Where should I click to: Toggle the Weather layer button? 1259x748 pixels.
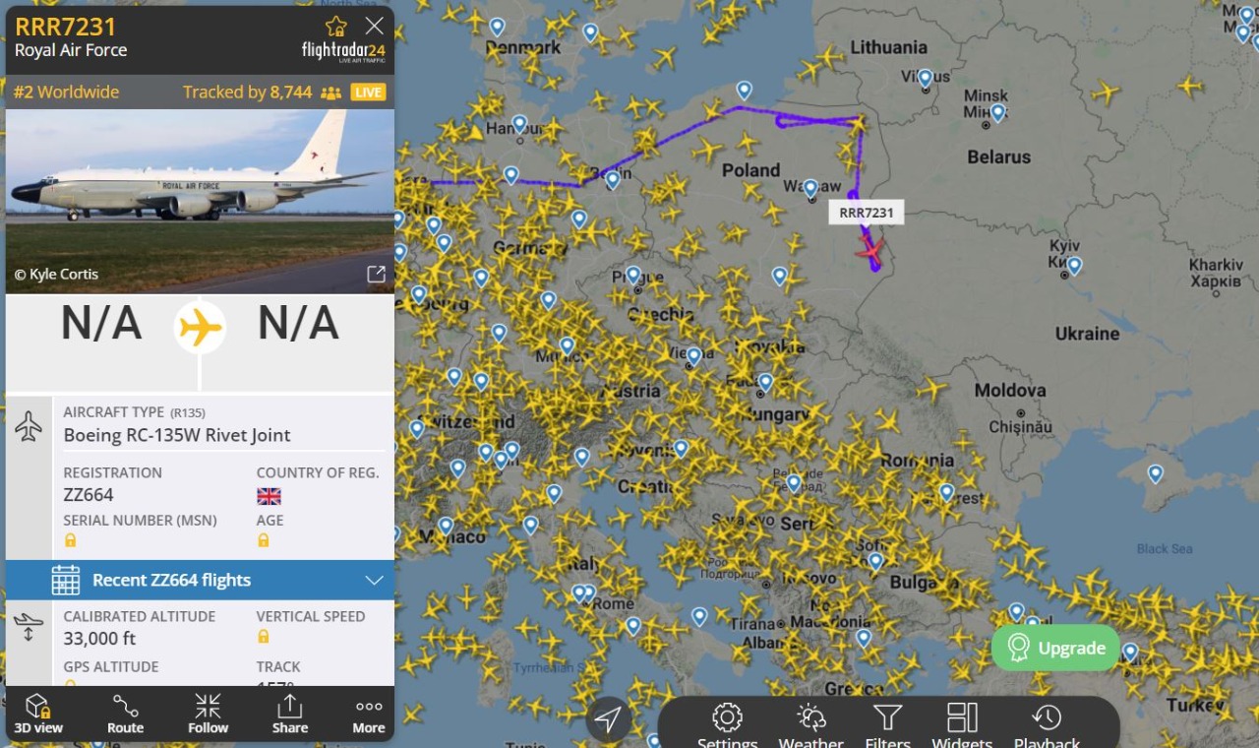[x=811, y=726]
